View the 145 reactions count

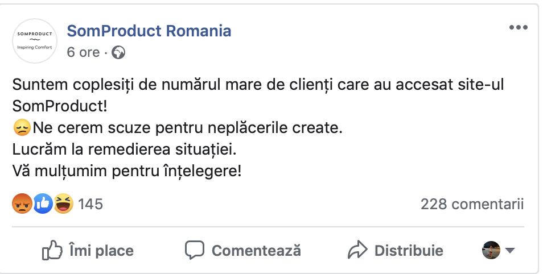coord(90,204)
